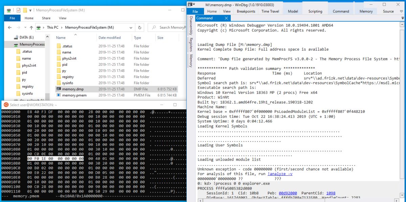Open Disassembly side panel tab
The width and height of the screenshot is (406, 202).
(x=191, y=25)
